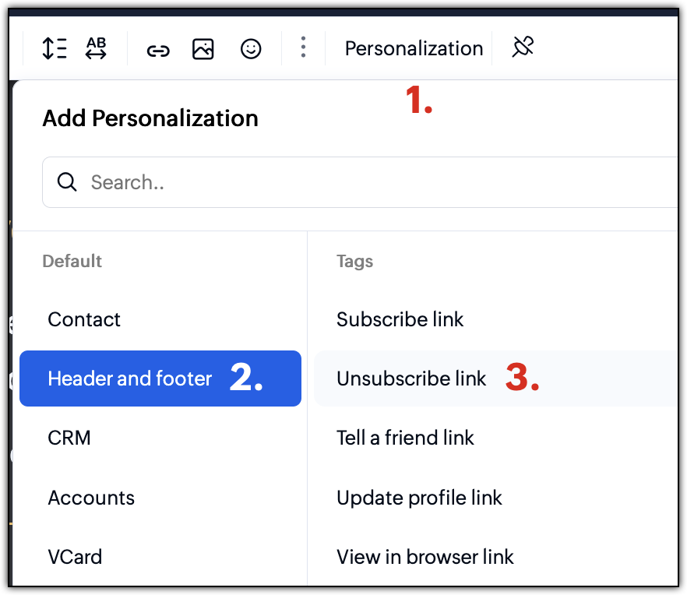This screenshot has height=595, width=687.
Task: Open the emoji picker icon
Action: tap(251, 48)
